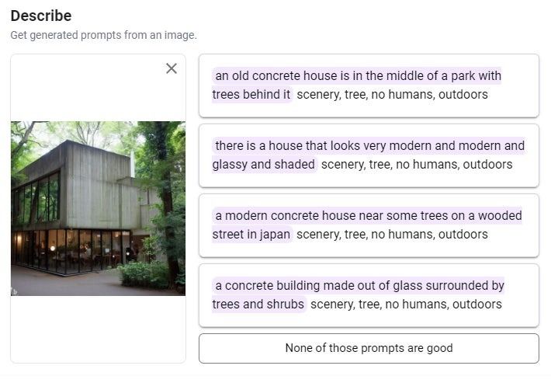Click 'glassy and shaded' in the second prompt
The image size is (551, 383).
tap(264, 165)
